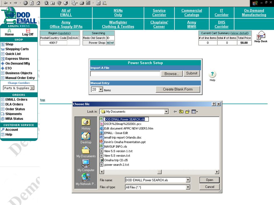This screenshot has width=274, height=205.
Task: Click the Submit button
Action: click(192, 73)
